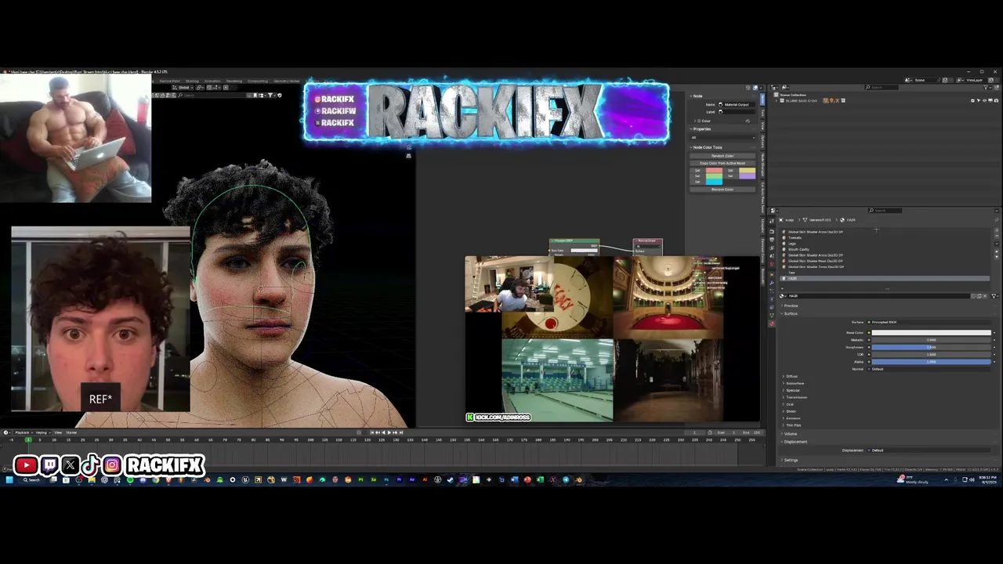
Task: Open taskbar weather widget
Action: (x=913, y=479)
